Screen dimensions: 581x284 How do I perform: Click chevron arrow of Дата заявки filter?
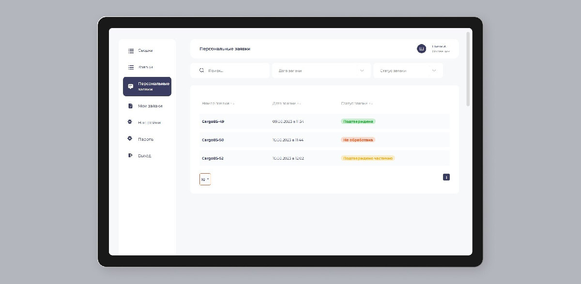coord(362,71)
